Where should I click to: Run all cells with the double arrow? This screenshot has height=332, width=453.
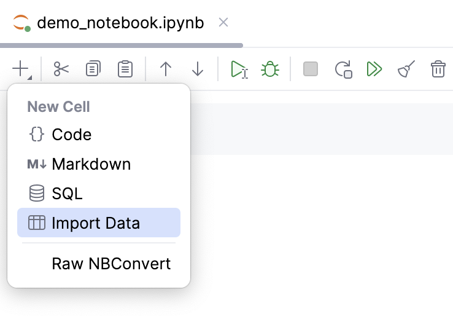tap(374, 69)
